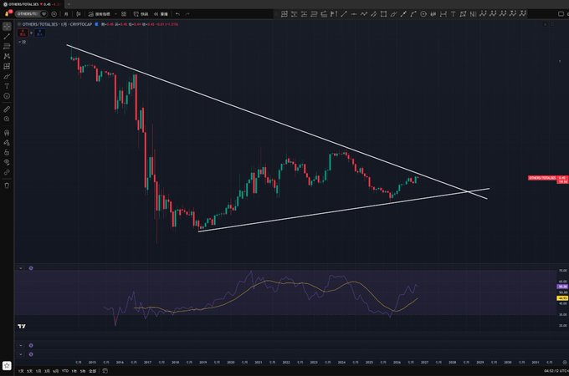The image size is (569, 376).
Task: Click the user profile avatar with notification badge
Action: pos(8,13)
